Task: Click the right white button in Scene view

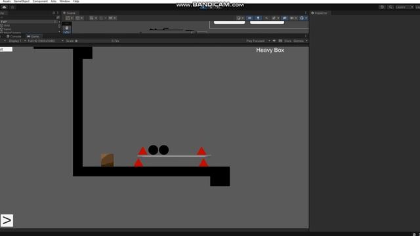Action: click(x=267, y=22)
